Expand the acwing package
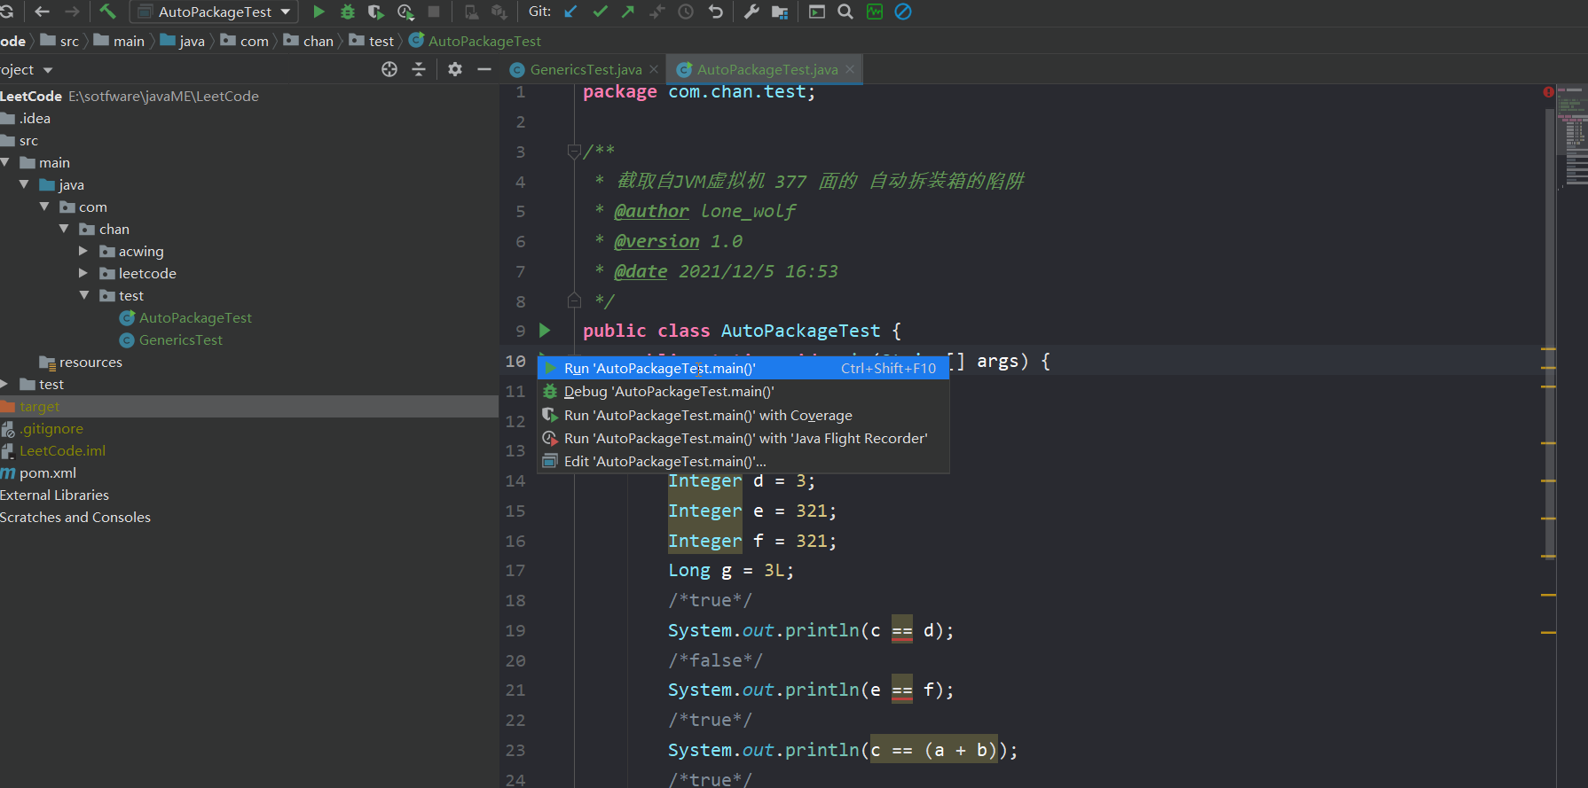This screenshot has width=1588, height=788. point(83,251)
